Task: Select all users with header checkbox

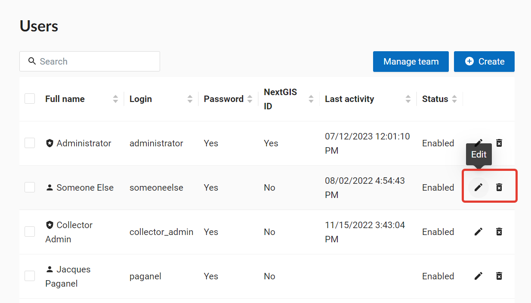Action: tap(30, 99)
